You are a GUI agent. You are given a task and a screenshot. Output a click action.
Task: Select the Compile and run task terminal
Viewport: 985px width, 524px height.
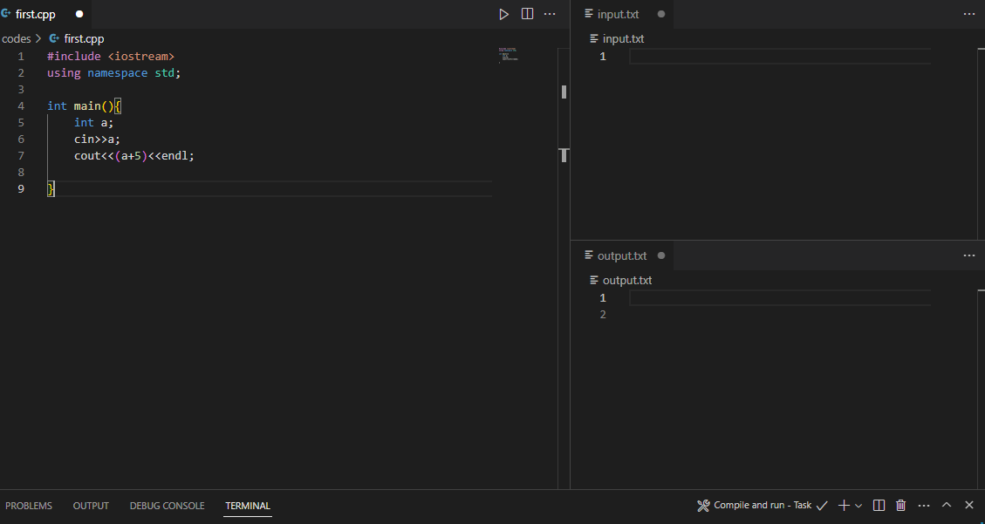tap(763, 505)
